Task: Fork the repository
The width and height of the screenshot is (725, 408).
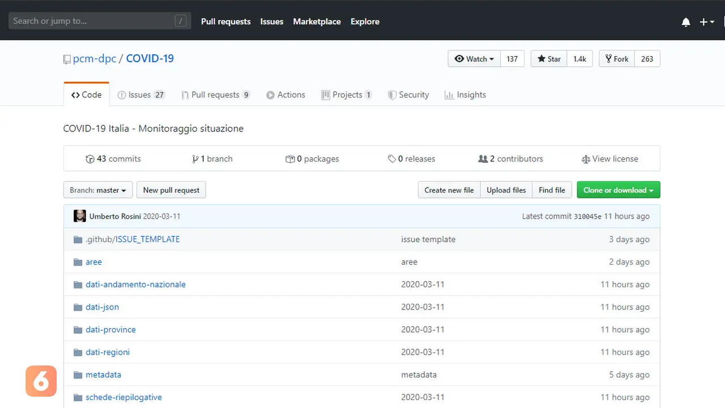Action: coord(617,59)
